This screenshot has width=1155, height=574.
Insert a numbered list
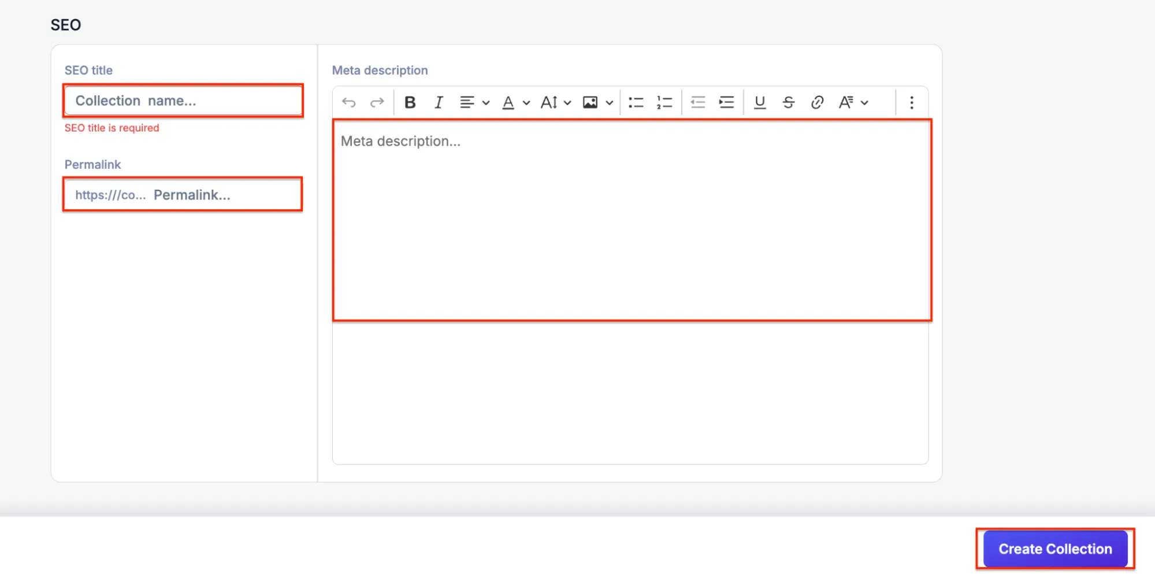[x=664, y=103]
